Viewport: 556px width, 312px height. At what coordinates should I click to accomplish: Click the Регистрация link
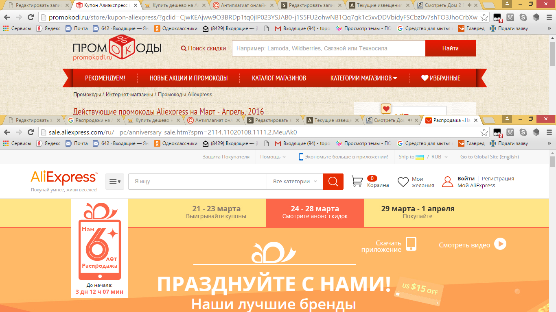click(x=498, y=178)
